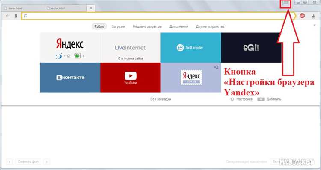Show next background with right chevron
This screenshot has width=321, height=170.
pyautogui.click(x=47, y=161)
